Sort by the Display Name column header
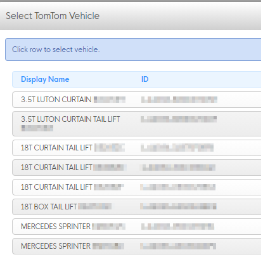 click(45, 79)
